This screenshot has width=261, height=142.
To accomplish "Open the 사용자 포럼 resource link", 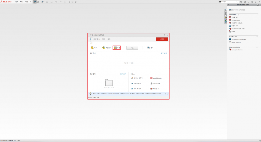I will [x=136, y=83].
